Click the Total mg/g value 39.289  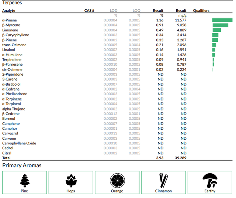tap(180, 158)
